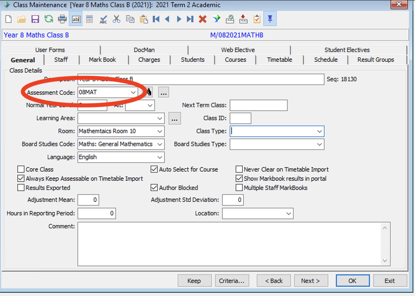The image size is (415, 296).
Task: Click the tray with red download arrow icon
Action: pos(244,19)
